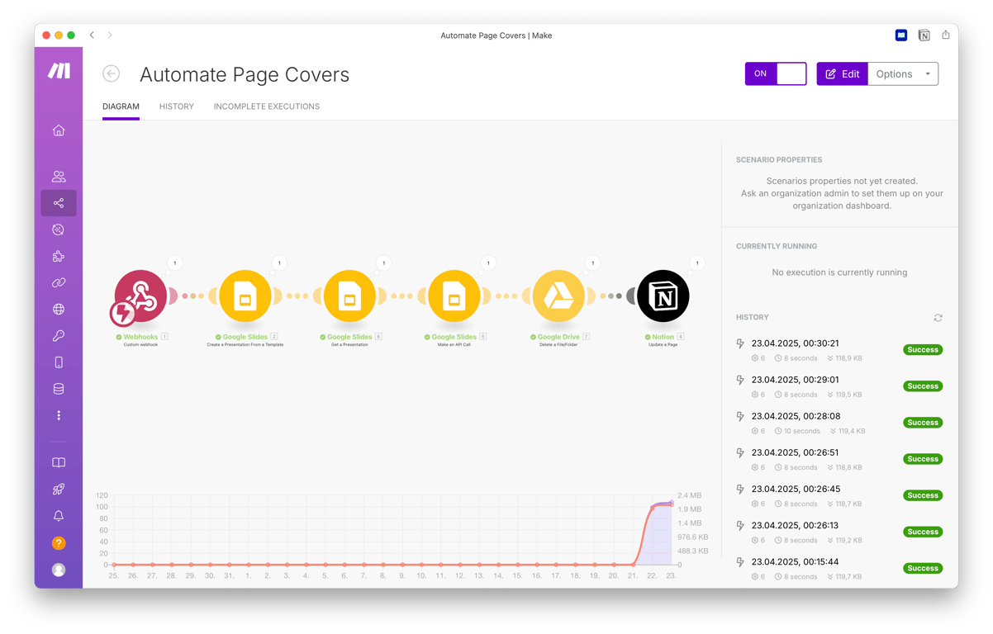
Task: Open the user profile avatar
Action: [59, 570]
